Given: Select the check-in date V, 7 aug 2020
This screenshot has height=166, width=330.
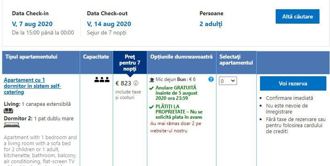Looking at the screenshot, I should click(x=32, y=24).
